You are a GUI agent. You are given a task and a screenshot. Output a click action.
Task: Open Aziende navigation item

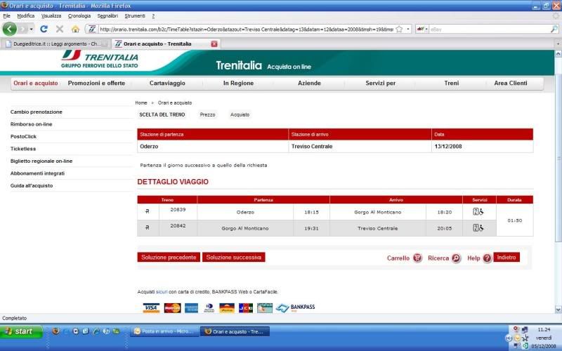(309, 83)
